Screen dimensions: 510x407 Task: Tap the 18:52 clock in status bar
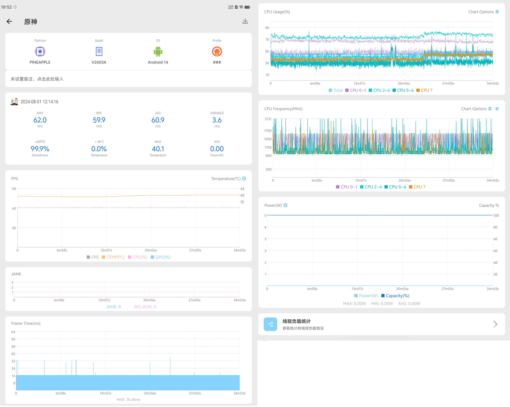pyautogui.click(x=6, y=7)
